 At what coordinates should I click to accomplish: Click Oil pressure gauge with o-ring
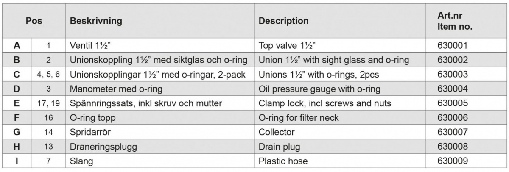coord(319,89)
